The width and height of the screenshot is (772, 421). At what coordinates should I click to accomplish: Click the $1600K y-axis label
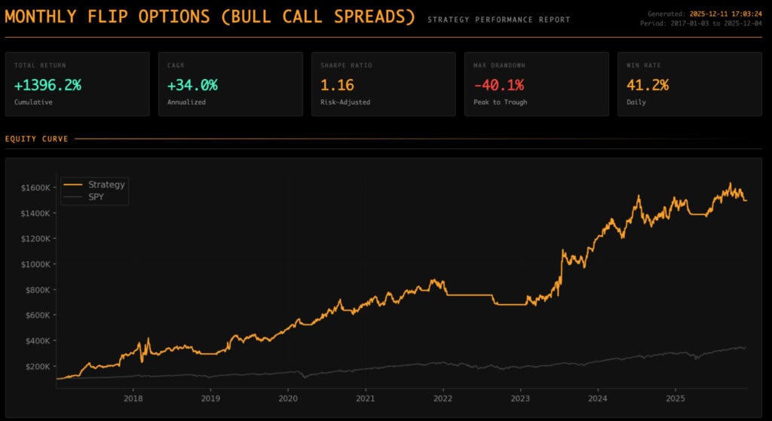(x=35, y=188)
